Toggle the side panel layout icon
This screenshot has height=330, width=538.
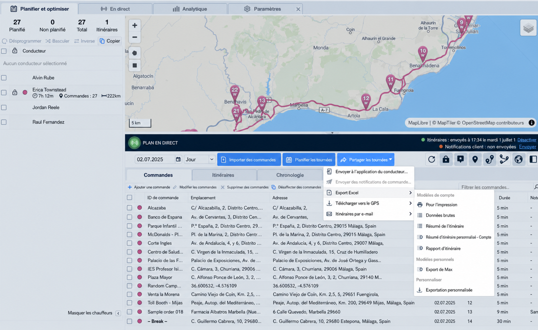533,160
